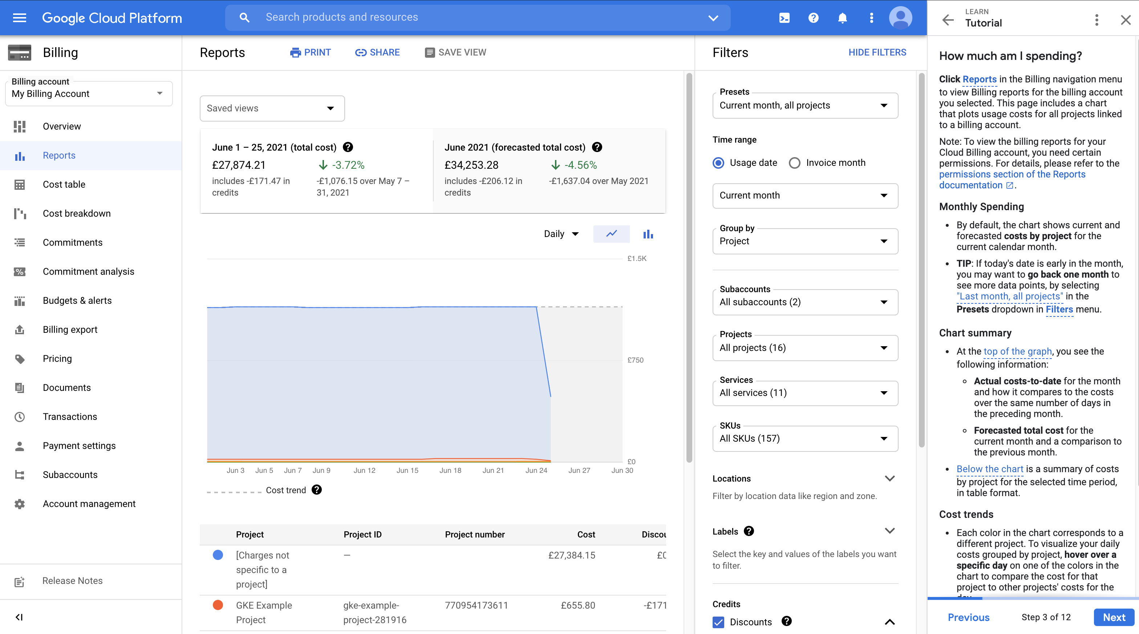Viewport: 1139px width, 634px height.
Task: Click the Pricing icon
Action: point(20,359)
